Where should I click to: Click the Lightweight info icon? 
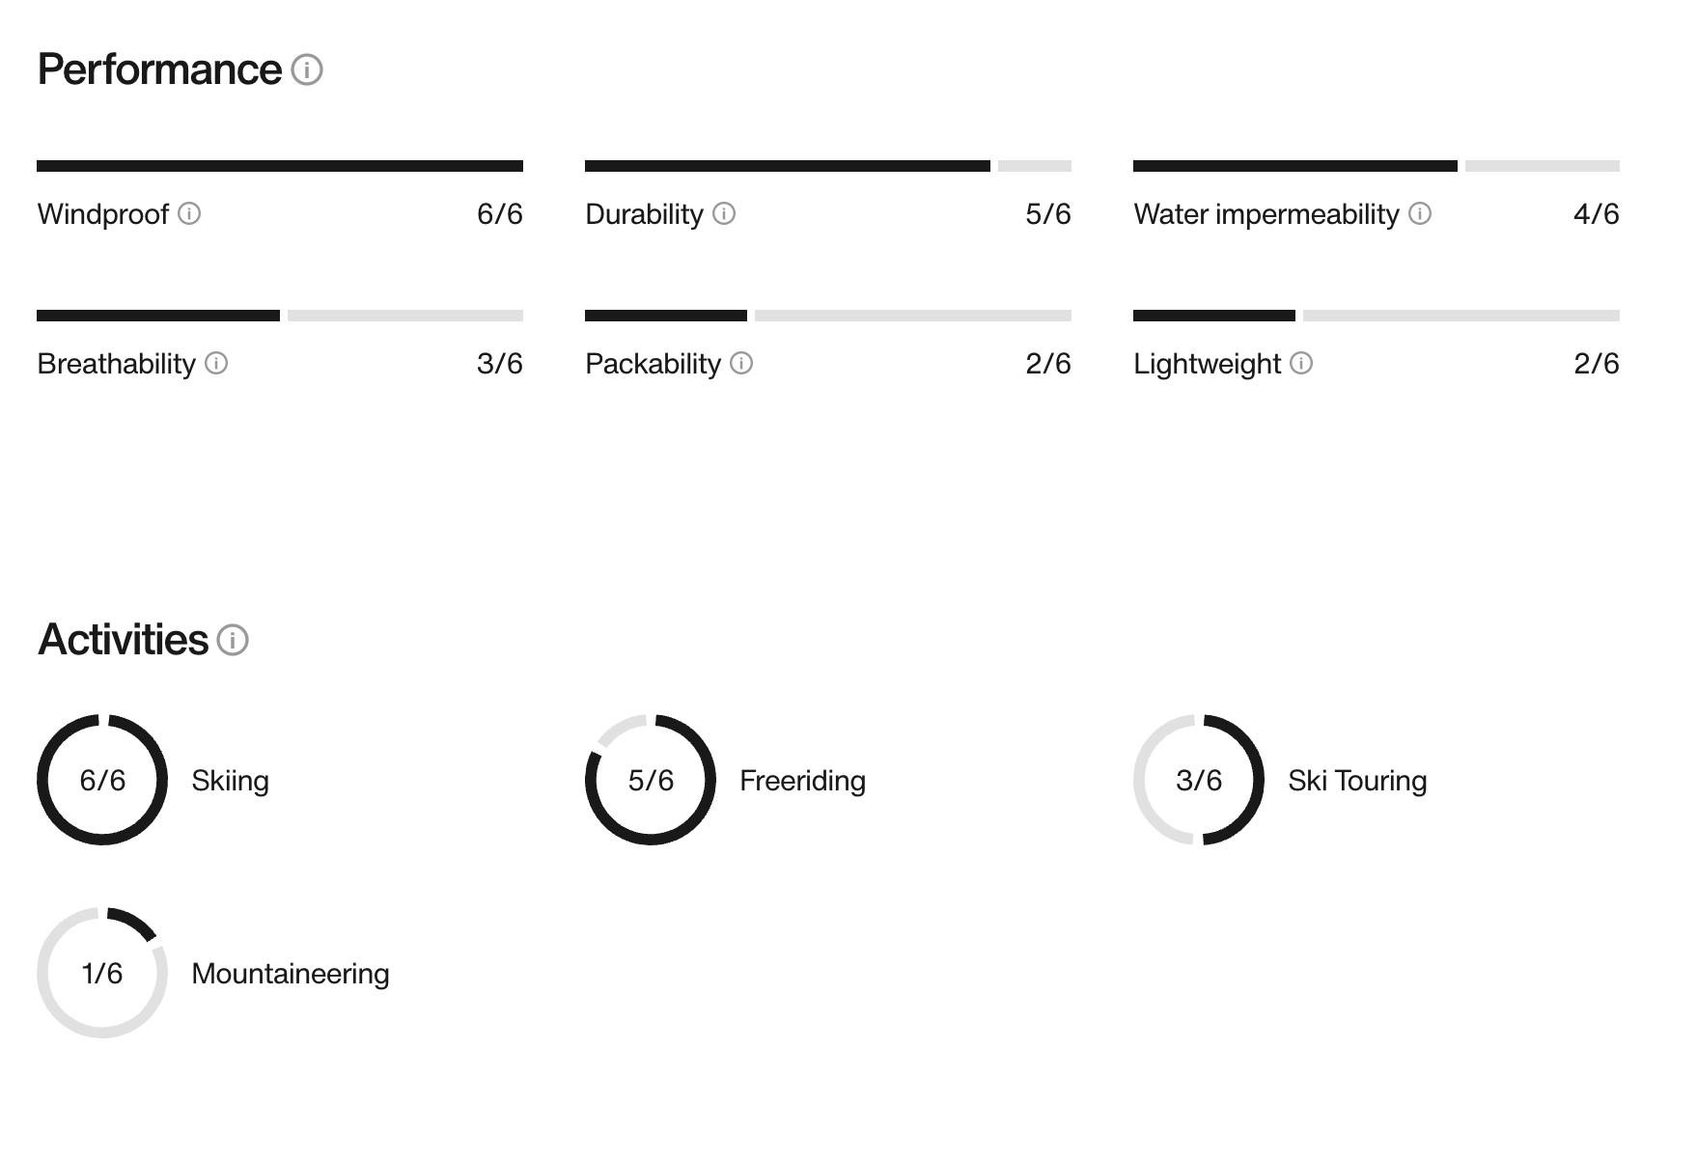point(1301,363)
